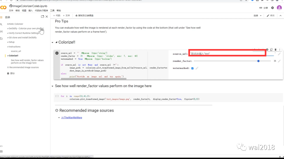Close the table of contents sidebar
This screenshot has width=284, height=159.
pyautogui.click(x=47, y=17)
